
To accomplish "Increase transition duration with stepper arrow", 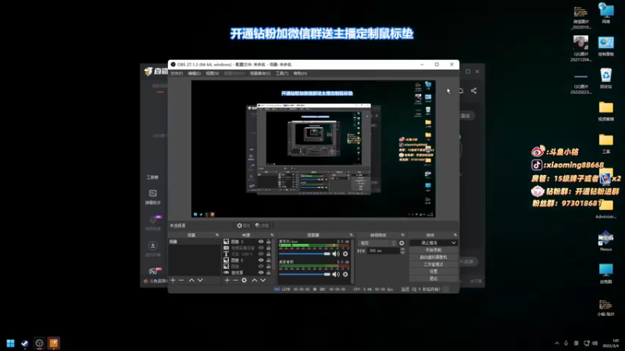I will [x=402, y=249].
